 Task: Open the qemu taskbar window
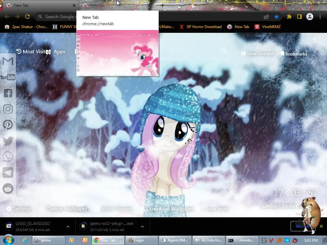tap(49, 240)
